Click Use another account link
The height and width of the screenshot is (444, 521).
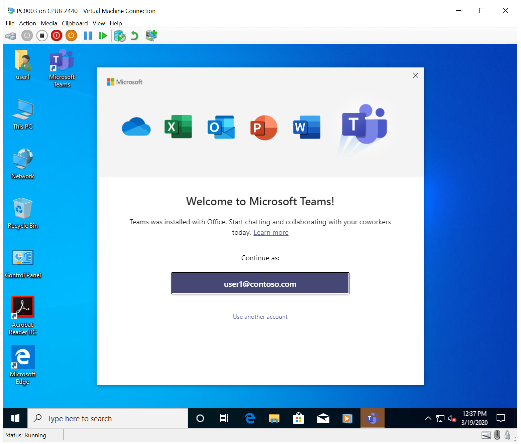[260, 317]
